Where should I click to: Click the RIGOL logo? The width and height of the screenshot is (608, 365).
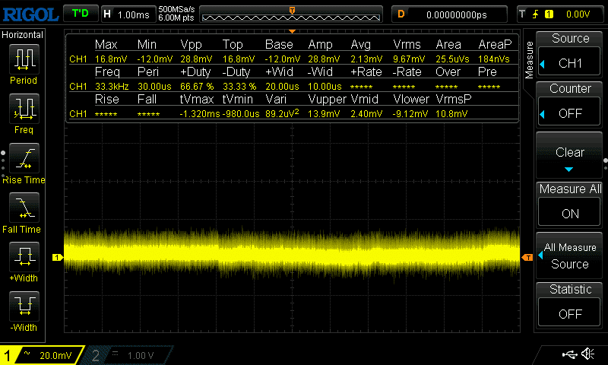point(30,14)
